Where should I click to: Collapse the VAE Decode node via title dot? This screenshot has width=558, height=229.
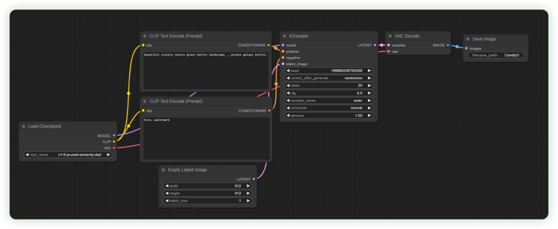390,36
